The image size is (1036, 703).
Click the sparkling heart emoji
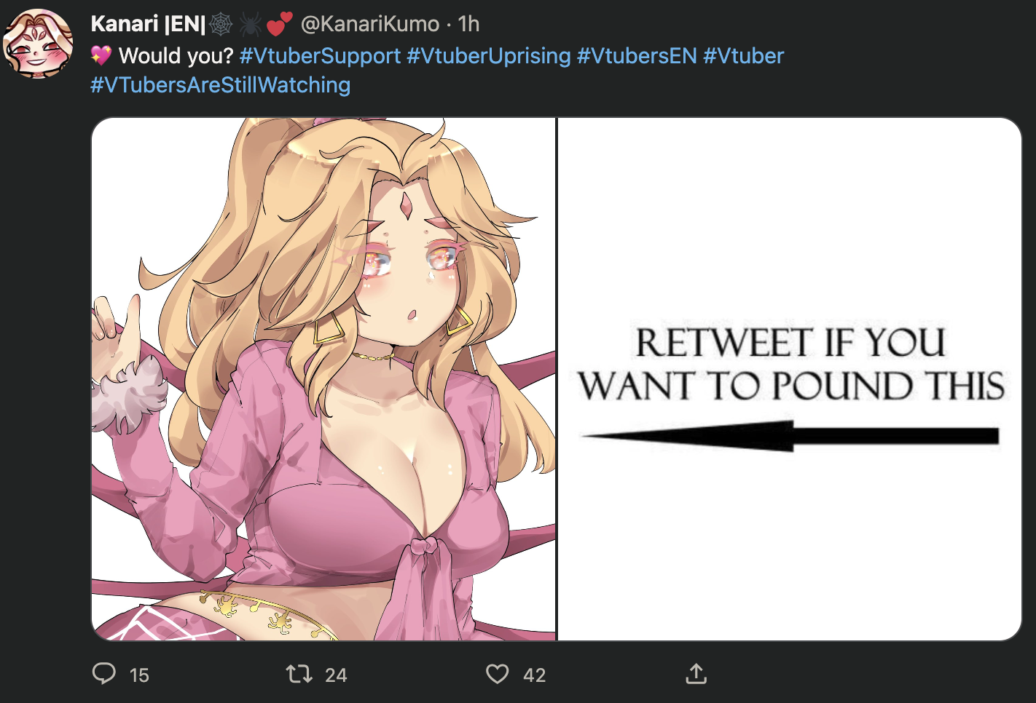coord(101,55)
